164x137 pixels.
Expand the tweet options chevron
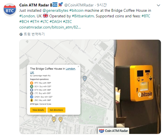coord(158,5)
